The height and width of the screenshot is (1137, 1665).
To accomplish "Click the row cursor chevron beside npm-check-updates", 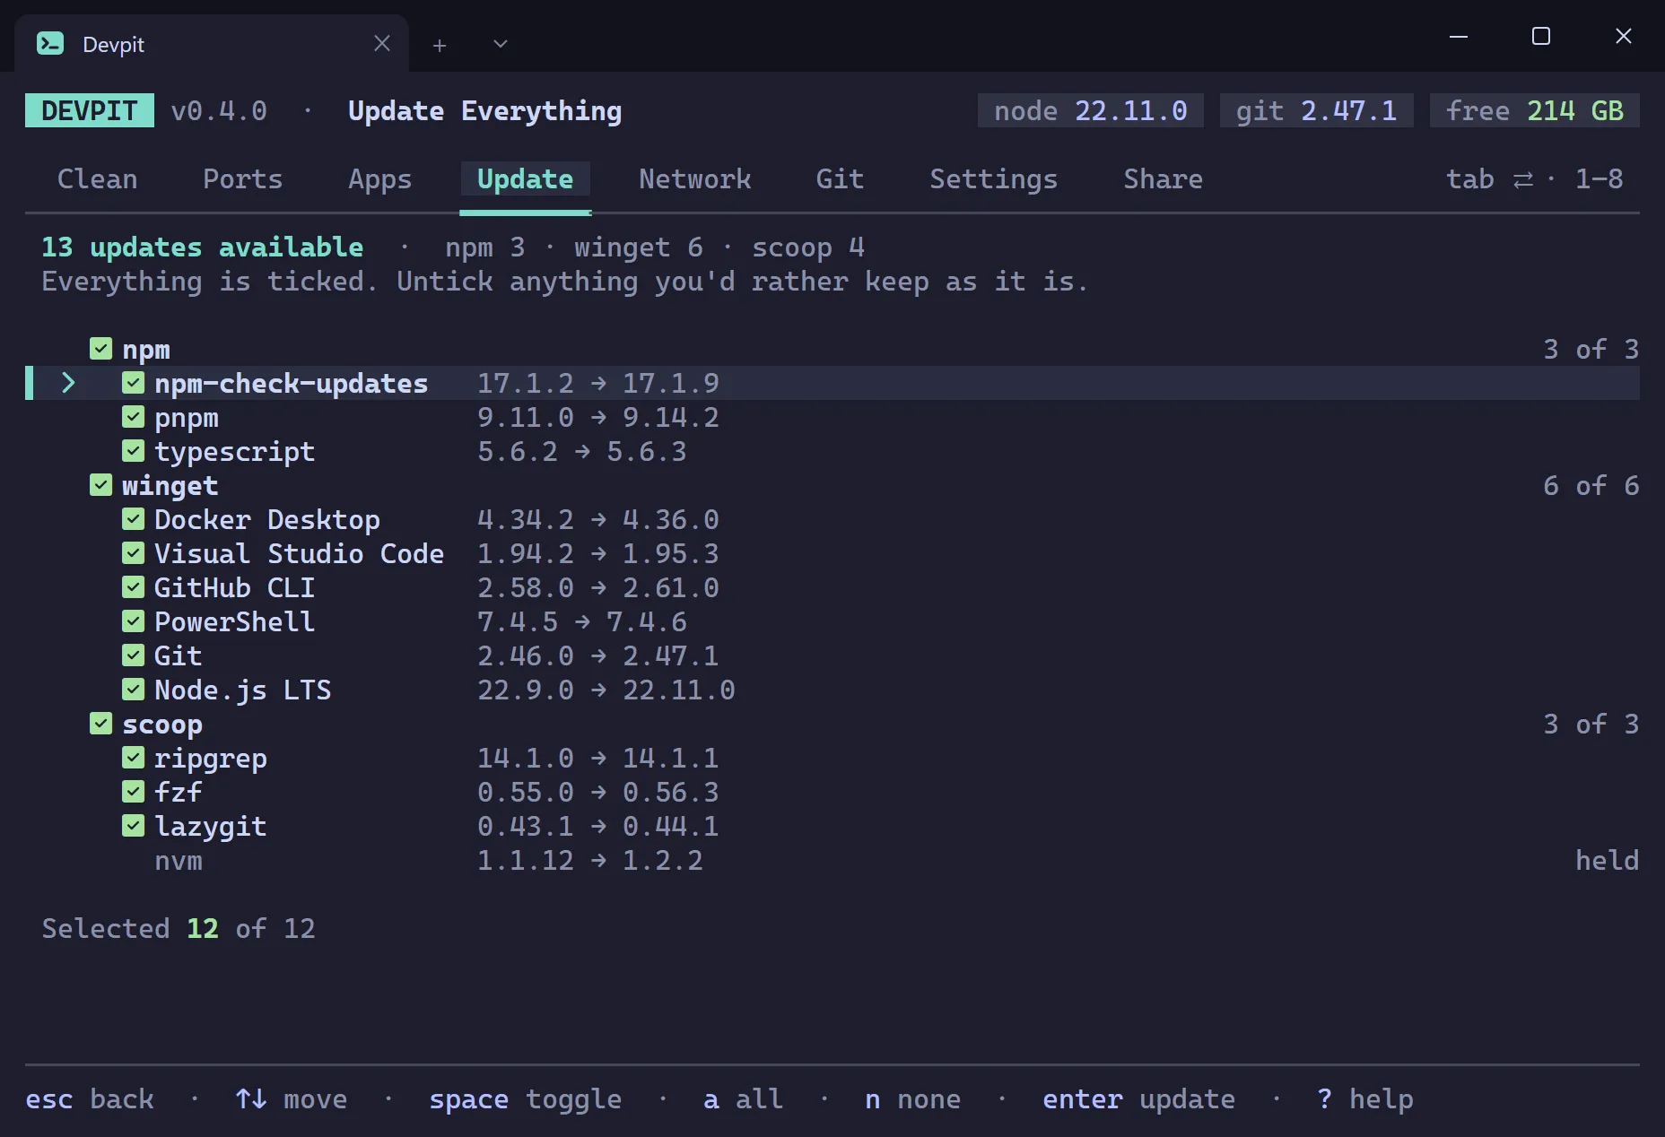I will point(68,383).
